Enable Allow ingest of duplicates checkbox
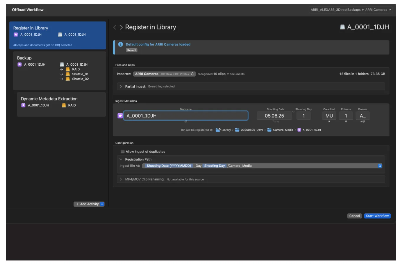Image resolution: width=406 pixels, height=265 pixels. tap(123, 152)
